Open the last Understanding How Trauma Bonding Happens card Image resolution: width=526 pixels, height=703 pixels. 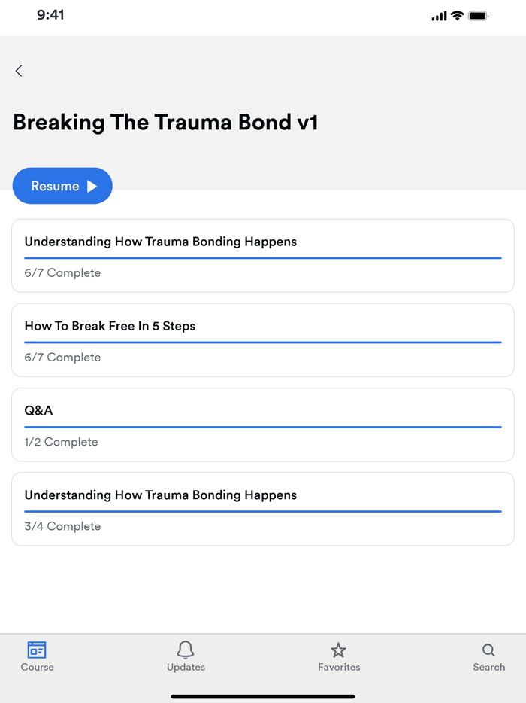point(263,509)
